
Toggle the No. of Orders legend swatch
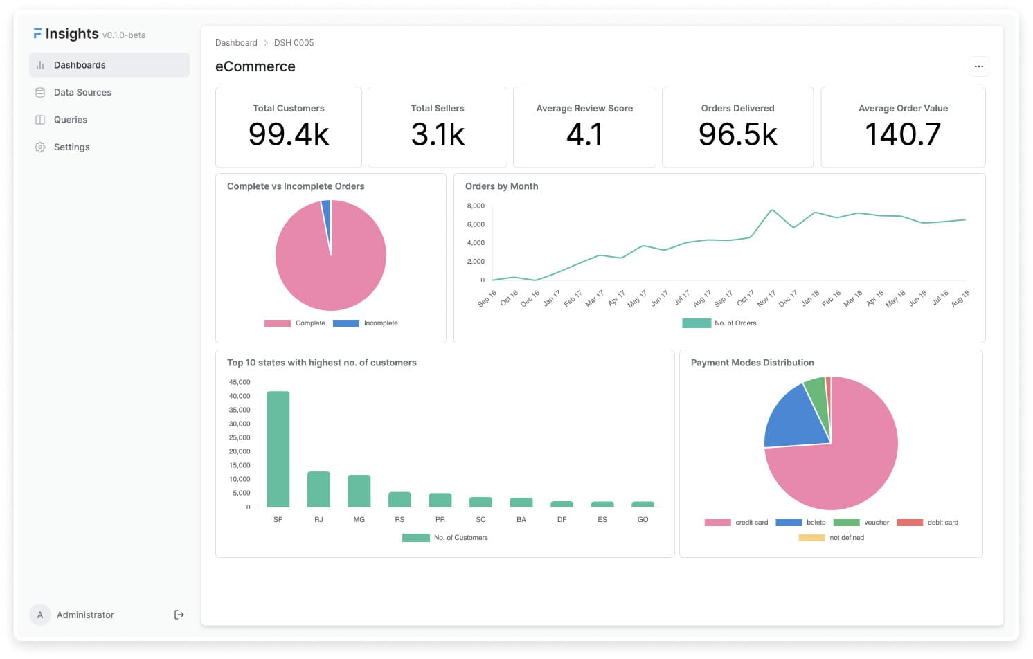697,323
